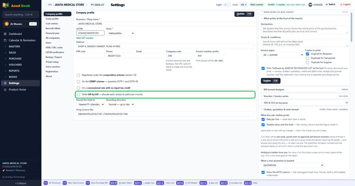Click the Alt+A Help badge
The height and width of the screenshot is (186, 355).
coord(248,183)
